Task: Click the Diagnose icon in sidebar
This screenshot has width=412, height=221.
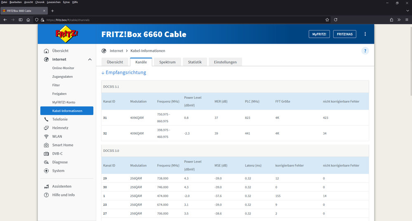Action: coord(46,162)
